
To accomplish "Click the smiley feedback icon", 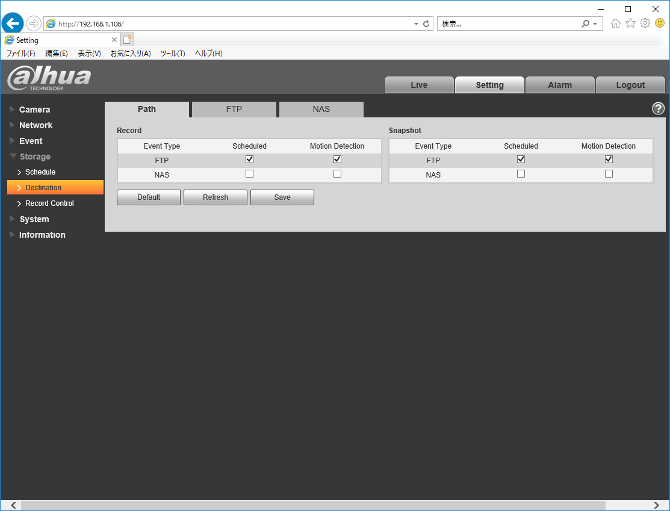I will pyautogui.click(x=660, y=23).
